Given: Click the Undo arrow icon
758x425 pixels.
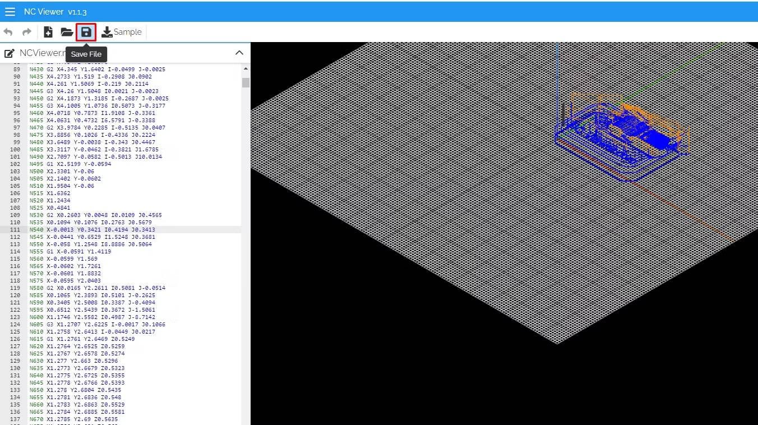Looking at the screenshot, I should click(8, 33).
